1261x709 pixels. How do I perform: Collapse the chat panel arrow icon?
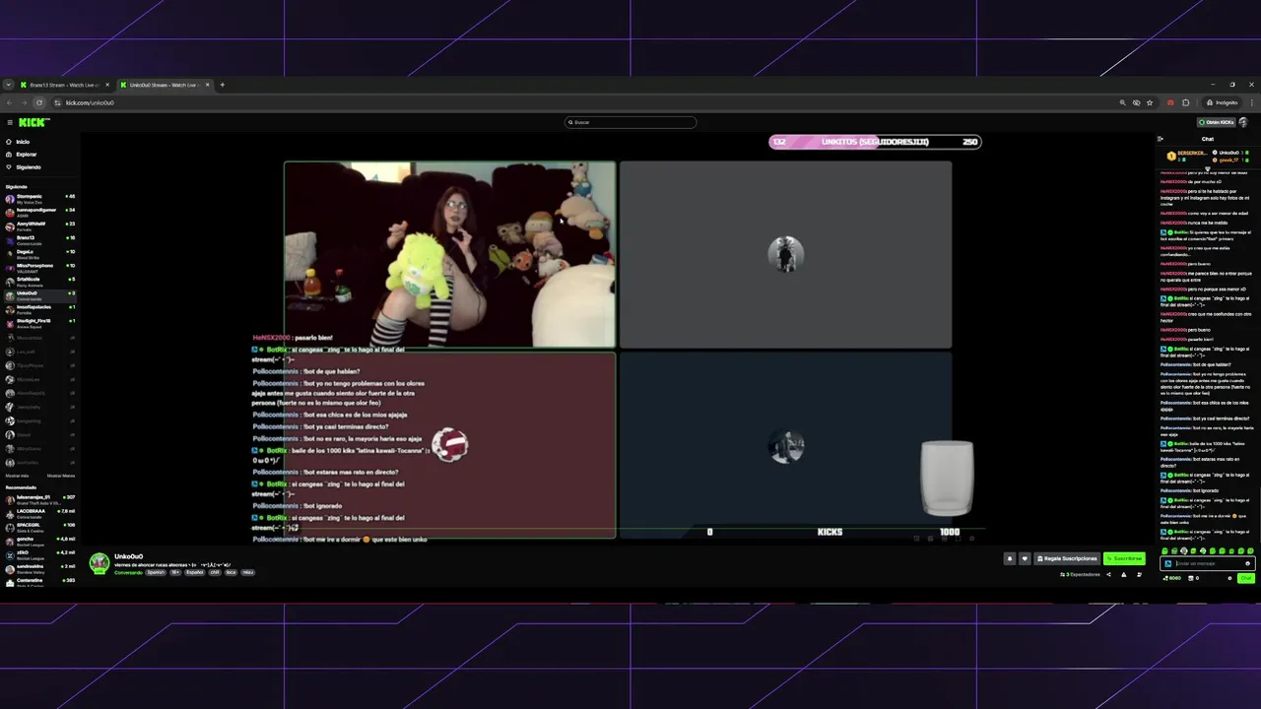click(x=1161, y=139)
